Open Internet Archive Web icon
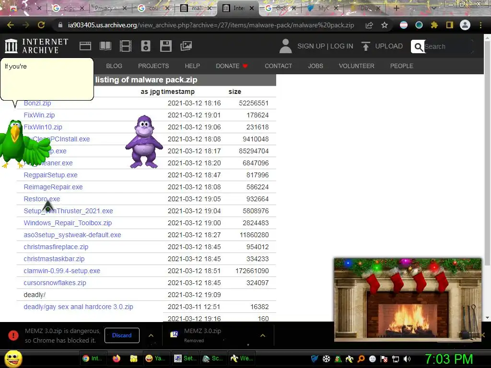This screenshot has height=368, width=491. 85,46
